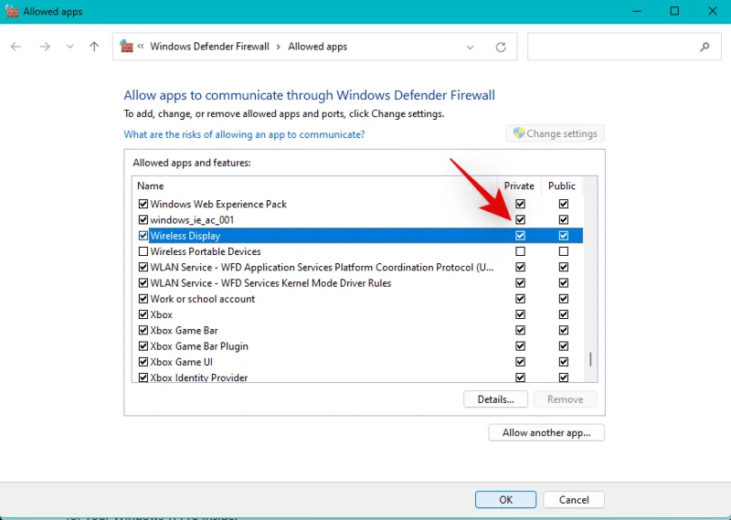Open the Recent locations chevron
The height and width of the screenshot is (520, 731).
point(69,47)
